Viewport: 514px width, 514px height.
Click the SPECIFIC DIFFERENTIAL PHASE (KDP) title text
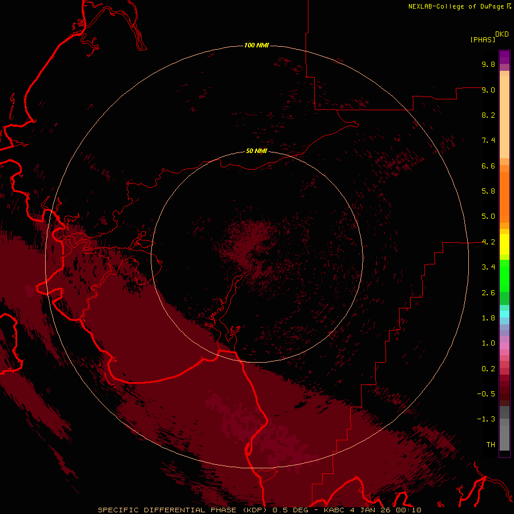183,510
